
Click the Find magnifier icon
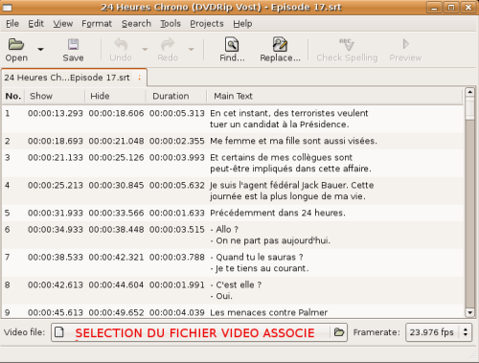coord(232,44)
